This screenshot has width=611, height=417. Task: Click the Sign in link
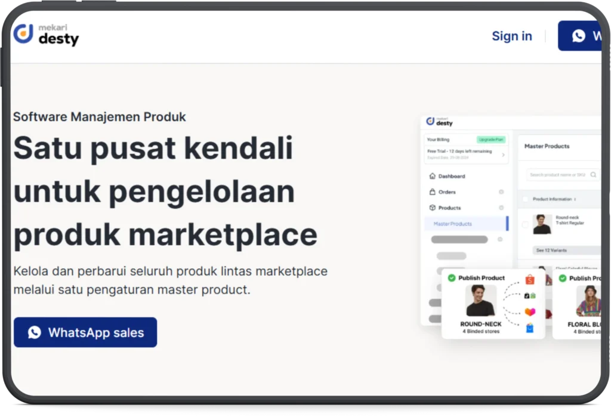pyautogui.click(x=511, y=36)
